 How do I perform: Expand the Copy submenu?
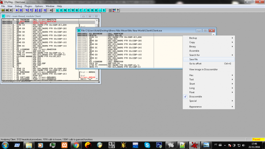pyautogui.click(x=209, y=42)
